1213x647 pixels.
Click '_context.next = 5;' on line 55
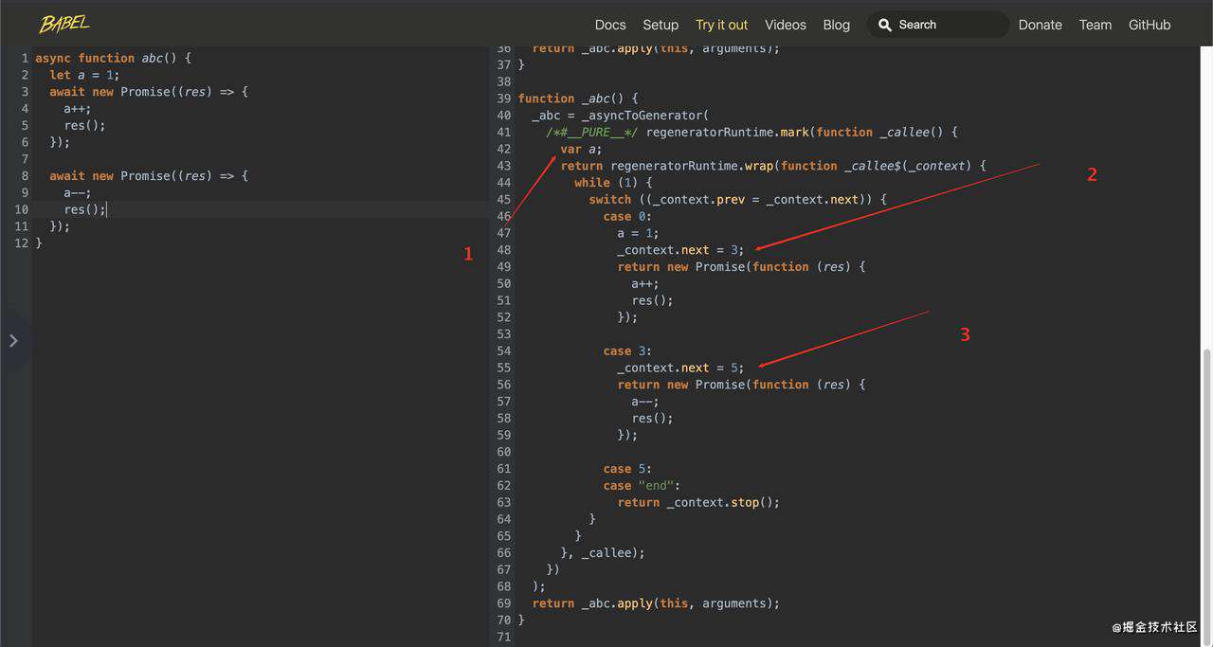pyautogui.click(x=681, y=368)
